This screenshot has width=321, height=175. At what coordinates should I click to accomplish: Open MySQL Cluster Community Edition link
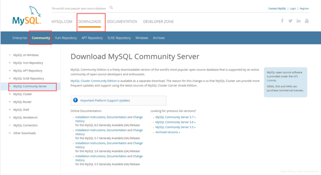coord(93,81)
